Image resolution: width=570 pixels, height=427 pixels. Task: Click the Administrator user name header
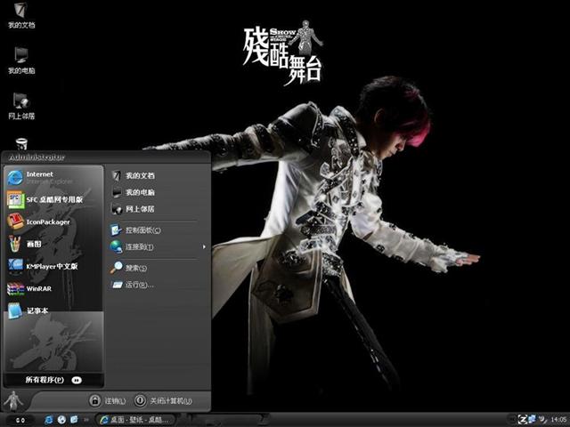(37, 157)
